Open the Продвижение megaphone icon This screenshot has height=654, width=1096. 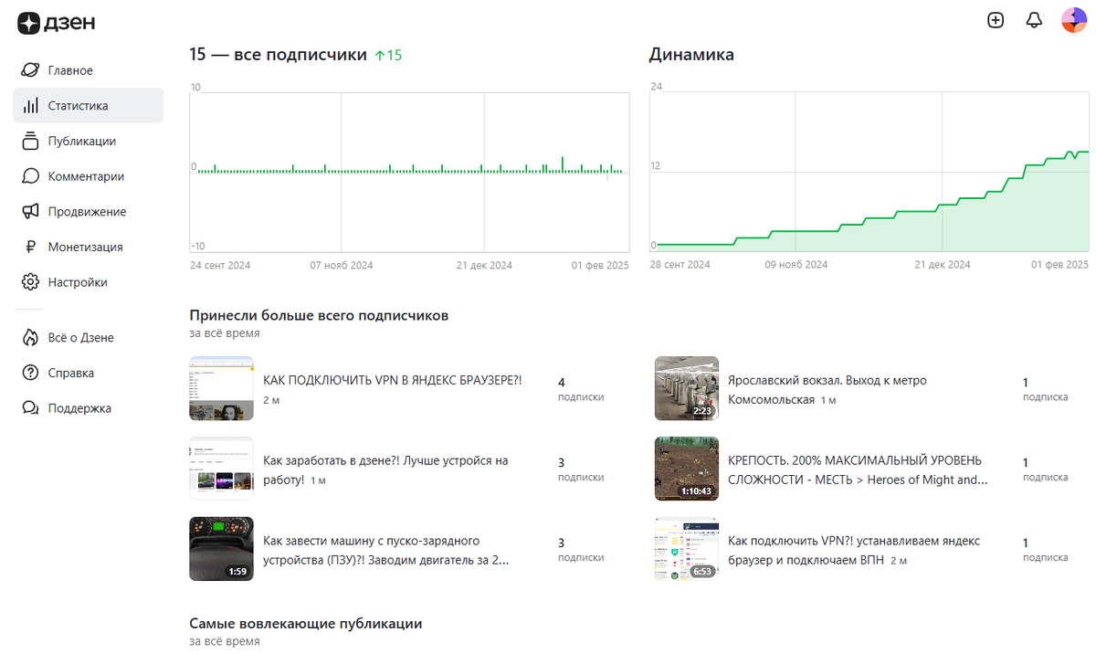pyautogui.click(x=28, y=211)
